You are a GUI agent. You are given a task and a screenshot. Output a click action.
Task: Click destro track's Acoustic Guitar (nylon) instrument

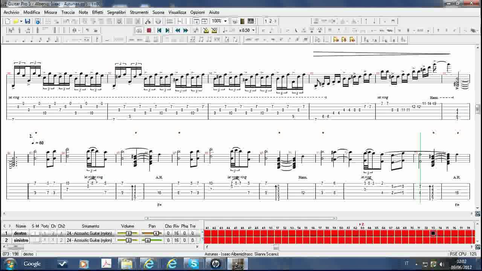[89, 233]
